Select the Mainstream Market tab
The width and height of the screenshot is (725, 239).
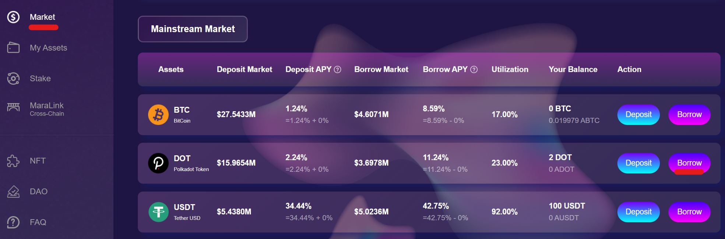point(193,29)
